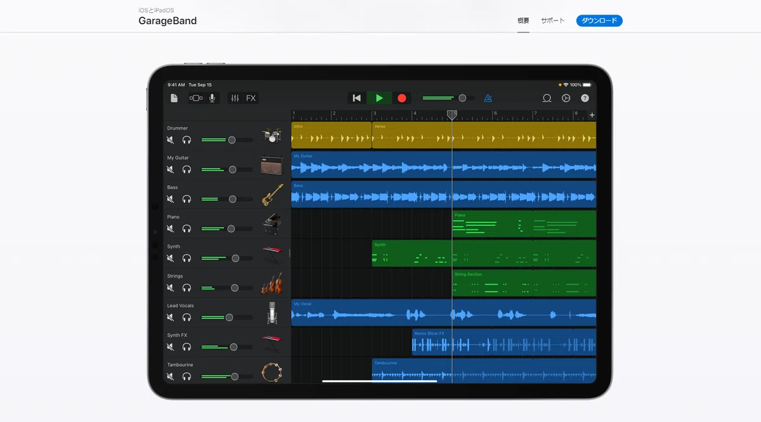Select the Remix Slicer FX region
This screenshot has height=422, width=761.
(504, 342)
